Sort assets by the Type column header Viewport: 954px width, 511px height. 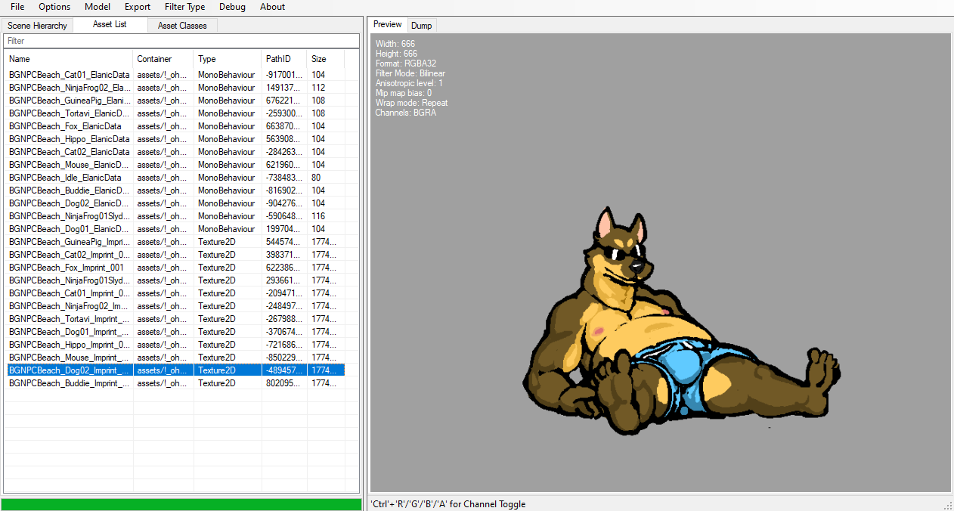(227, 59)
